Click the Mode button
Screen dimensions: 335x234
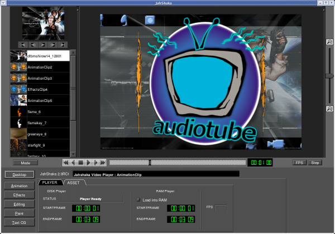click(x=26, y=163)
